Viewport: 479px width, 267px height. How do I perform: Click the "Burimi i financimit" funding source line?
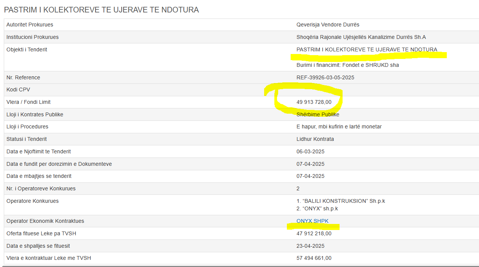pos(348,65)
